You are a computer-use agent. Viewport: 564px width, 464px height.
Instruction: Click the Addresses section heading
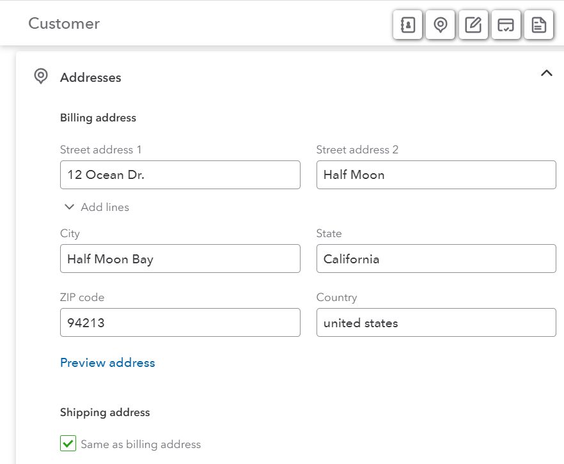point(91,77)
